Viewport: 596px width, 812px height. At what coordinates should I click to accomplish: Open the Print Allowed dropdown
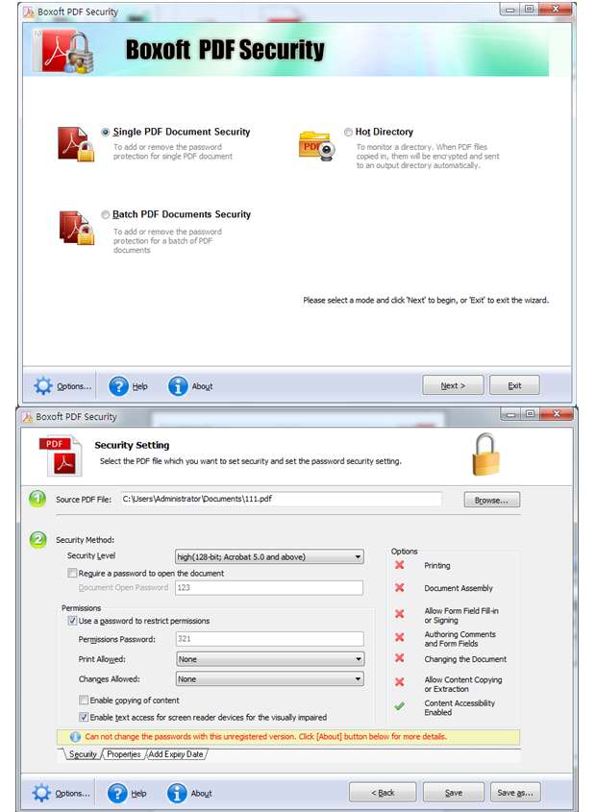point(270,659)
